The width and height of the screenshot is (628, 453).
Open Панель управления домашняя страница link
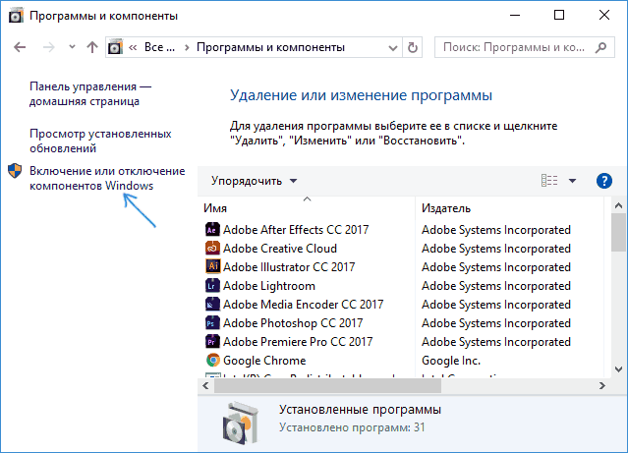click(x=90, y=93)
